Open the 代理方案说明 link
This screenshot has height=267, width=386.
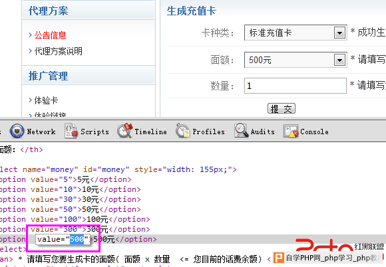pos(59,51)
